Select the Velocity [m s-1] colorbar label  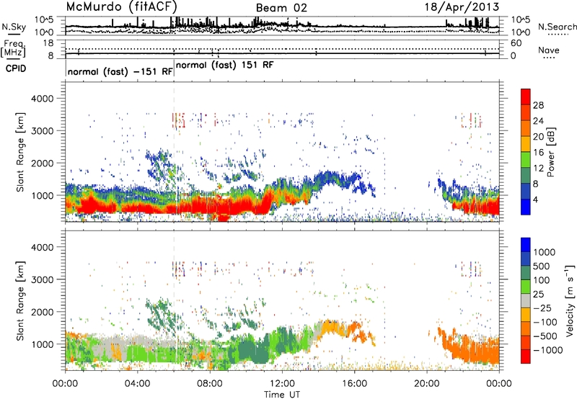coord(570,300)
